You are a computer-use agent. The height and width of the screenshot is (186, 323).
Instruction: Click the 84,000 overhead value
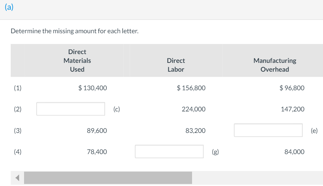(294, 151)
